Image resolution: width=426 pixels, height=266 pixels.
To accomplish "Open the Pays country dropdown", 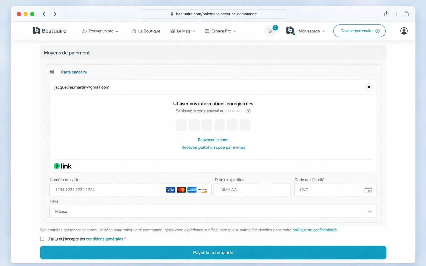I will click(x=213, y=211).
